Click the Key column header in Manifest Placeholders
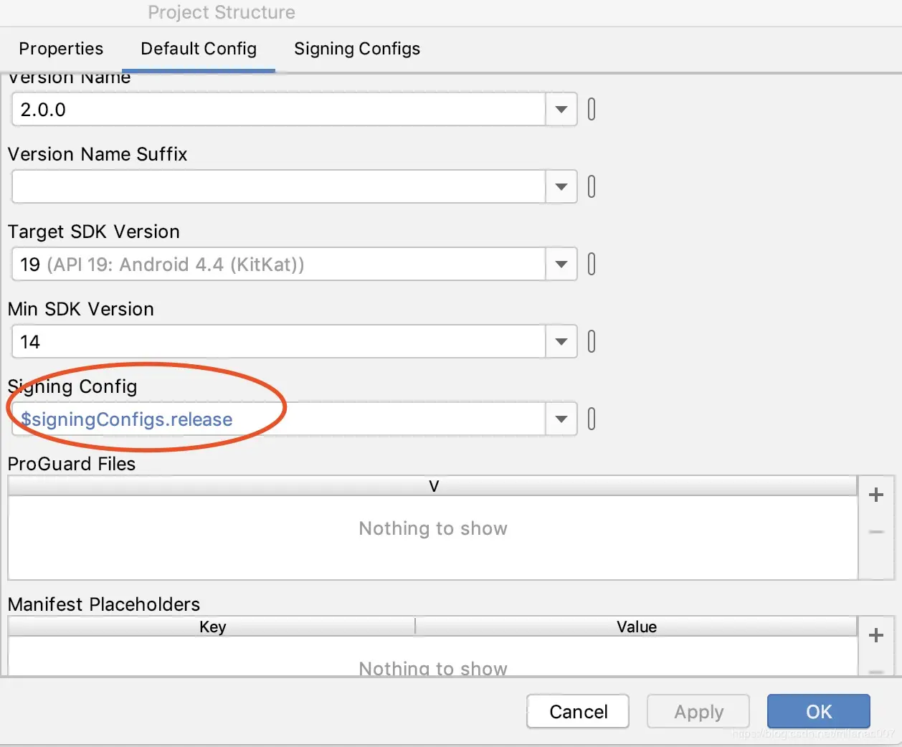 [x=212, y=627]
